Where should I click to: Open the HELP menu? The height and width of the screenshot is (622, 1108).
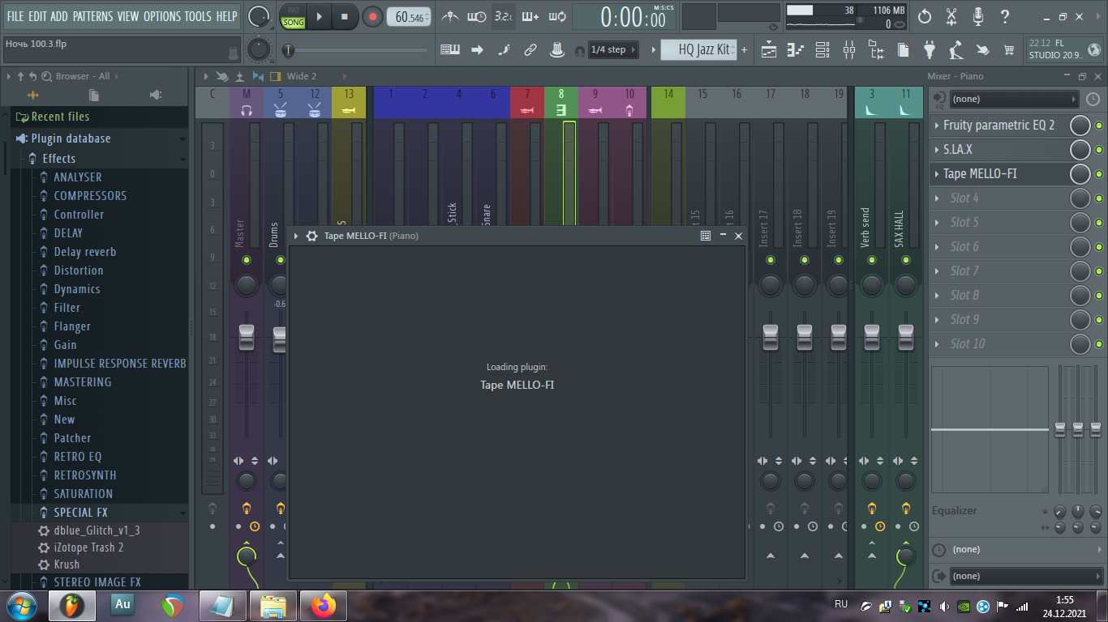227,16
